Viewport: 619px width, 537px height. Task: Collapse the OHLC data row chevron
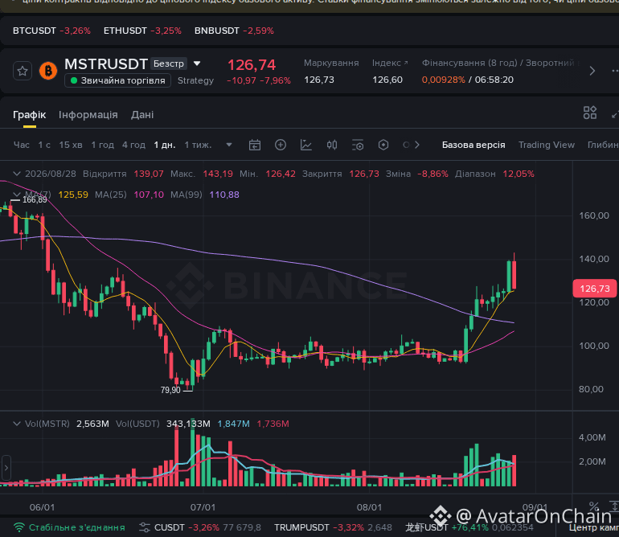[17, 174]
